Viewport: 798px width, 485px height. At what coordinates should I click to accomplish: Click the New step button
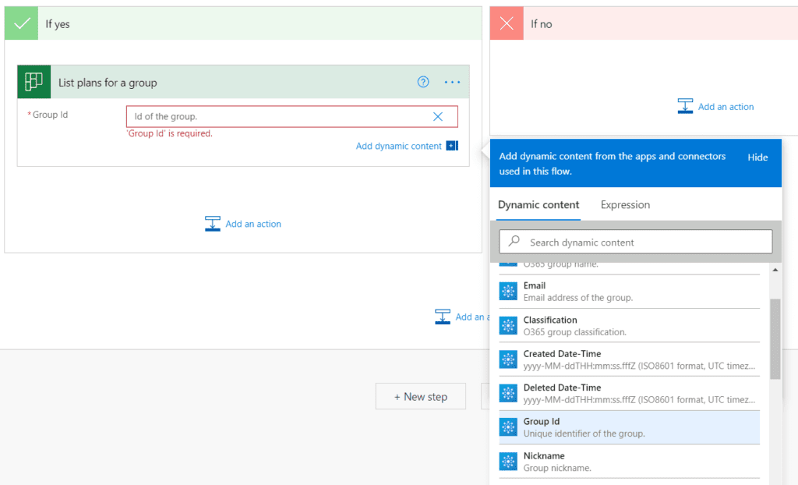point(420,396)
